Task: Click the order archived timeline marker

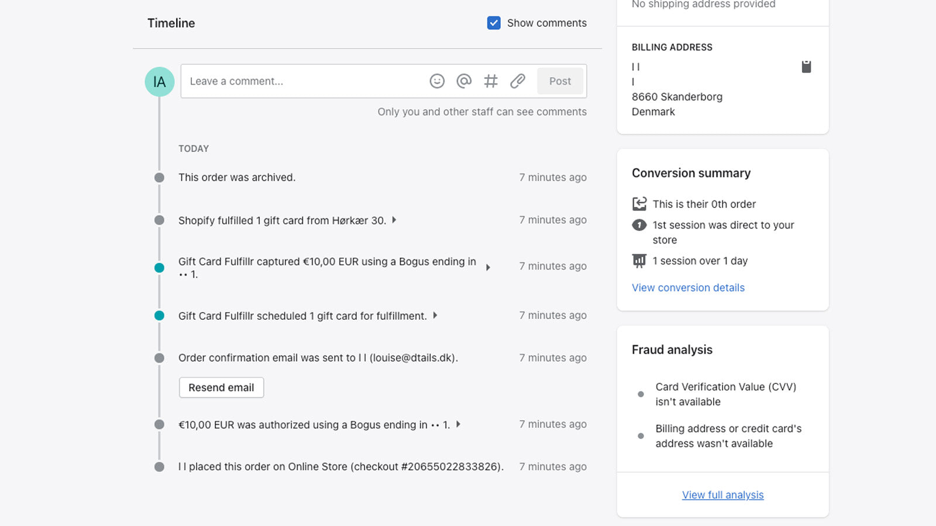Action: click(x=159, y=178)
